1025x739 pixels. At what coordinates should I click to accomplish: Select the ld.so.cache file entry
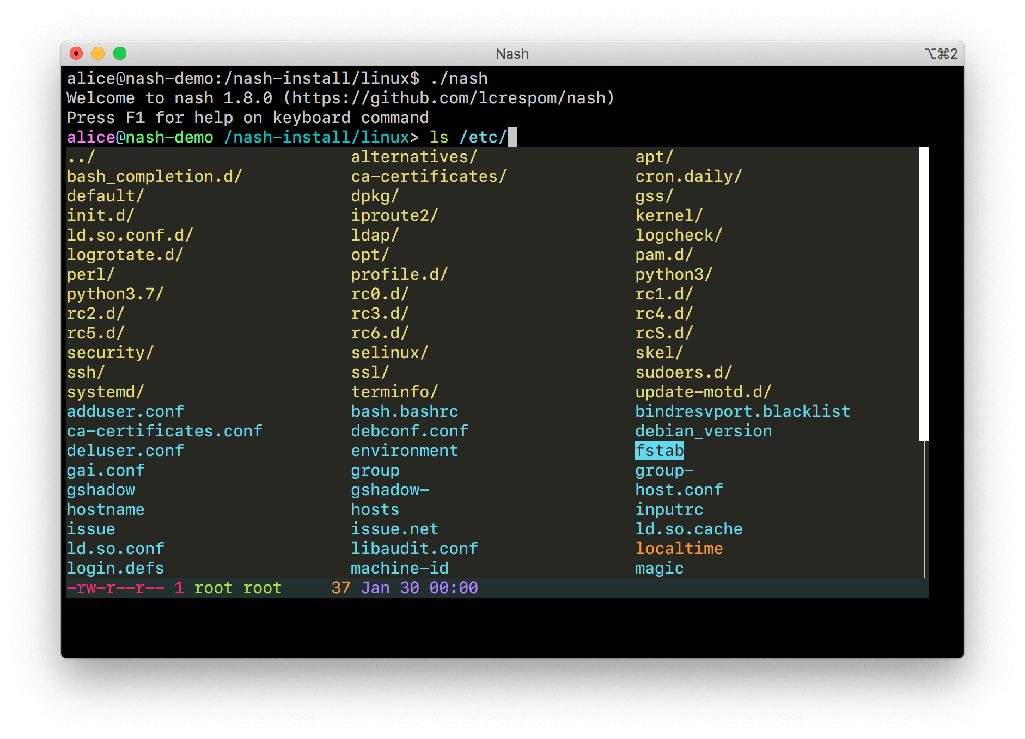pos(688,529)
